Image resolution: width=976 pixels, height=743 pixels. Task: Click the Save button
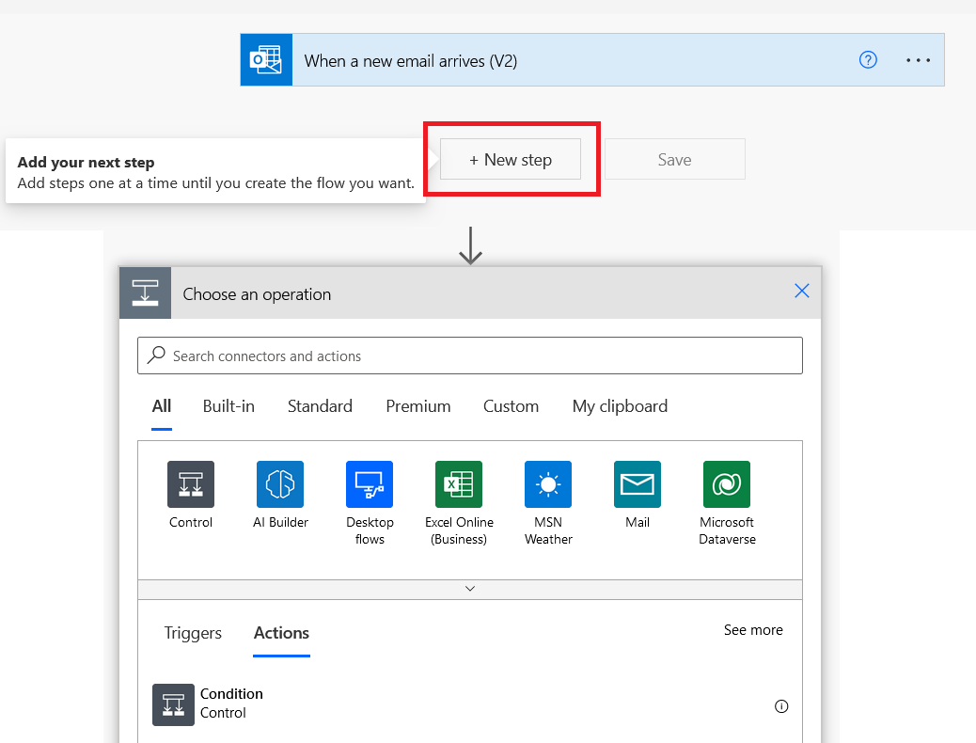pyautogui.click(x=675, y=160)
